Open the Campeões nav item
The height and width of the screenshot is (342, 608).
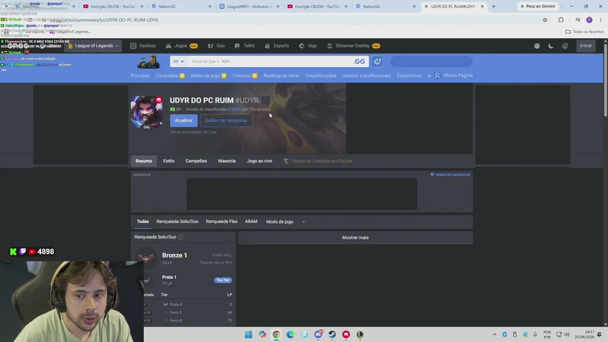pyautogui.click(x=170, y=76)
